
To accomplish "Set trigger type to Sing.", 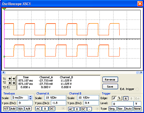I will 112,109.
